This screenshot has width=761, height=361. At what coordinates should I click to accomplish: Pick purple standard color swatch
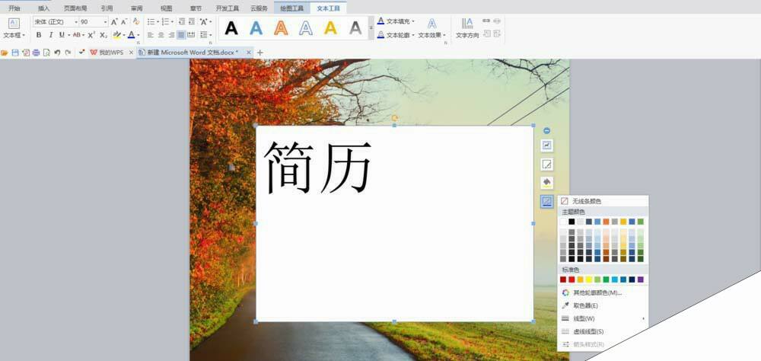(x=641, y=280)
